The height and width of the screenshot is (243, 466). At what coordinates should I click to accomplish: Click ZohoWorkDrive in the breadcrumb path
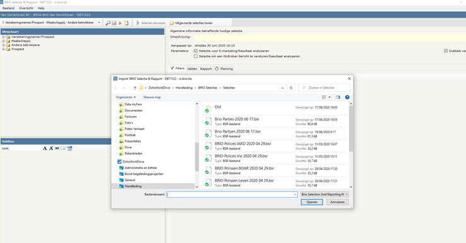pyautogui.click(x=159, y=88)
